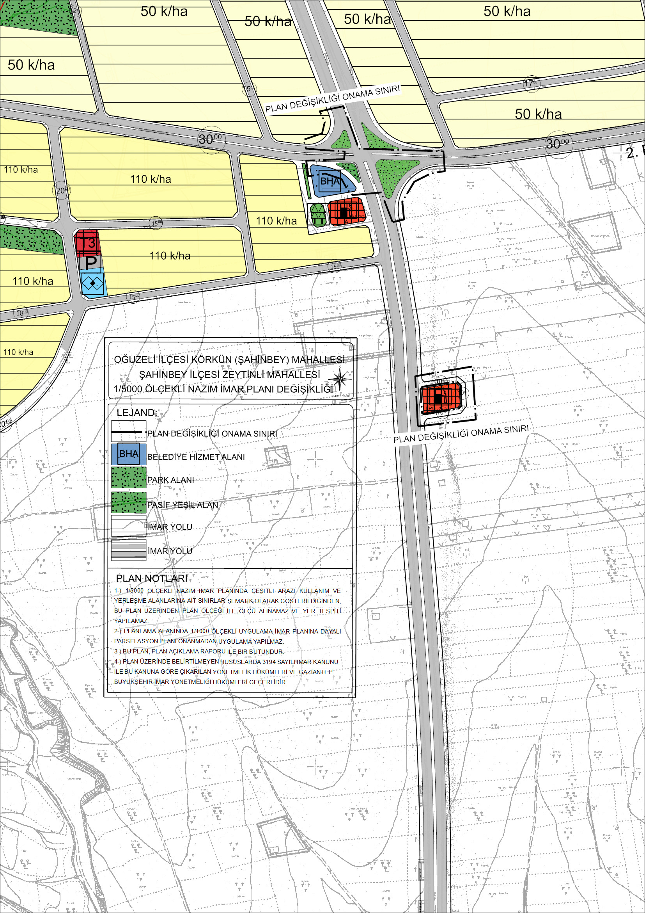The height and width of the screenshot is (913, 645).
Task: Click the white İMAR YOLU legend swatch
Action: pyautogui.click(x=129, y=526)
